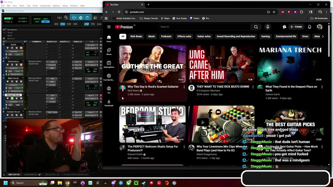Click the YouTube search magnifier button

click(x=256, y=27)
